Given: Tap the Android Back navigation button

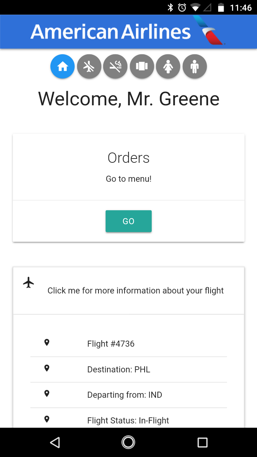Looking at the screenshot, I should (55, 442).
